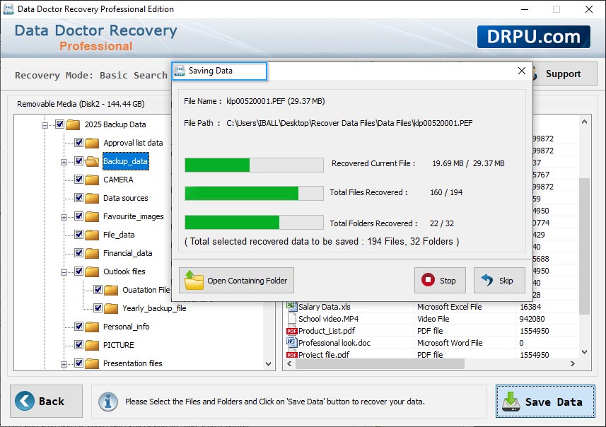Click the Project file.pdf PDF icon
606x427 pixels.
291,354
